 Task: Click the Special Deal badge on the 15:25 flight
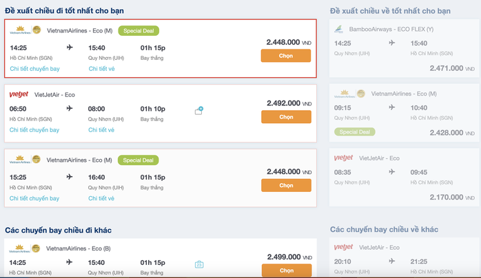138,160
